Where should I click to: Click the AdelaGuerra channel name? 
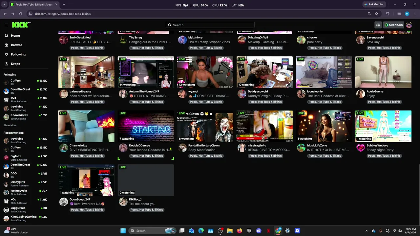pos(375,91)
